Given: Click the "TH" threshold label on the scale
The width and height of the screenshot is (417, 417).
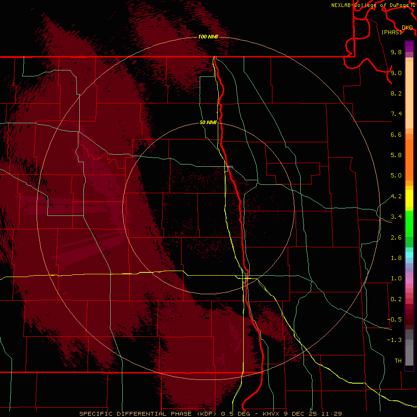Looking at the screenshot, I should click(398, 361).
